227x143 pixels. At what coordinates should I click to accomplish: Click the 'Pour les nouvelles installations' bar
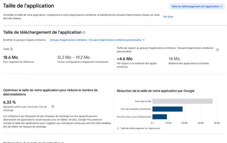click(x=167, y=109)
